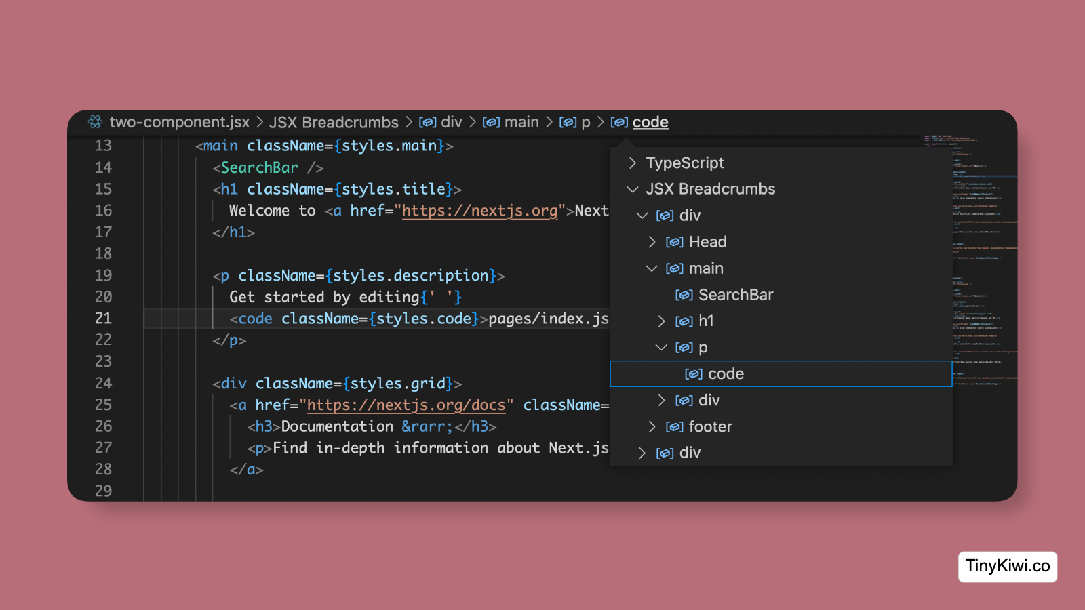Click symbol icon before code breadcrumb

tap(619, 122)
